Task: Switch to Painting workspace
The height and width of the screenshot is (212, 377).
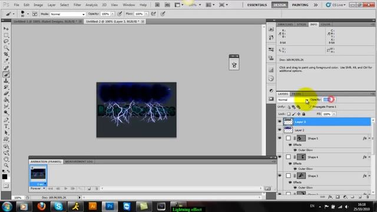Action: 300,5
